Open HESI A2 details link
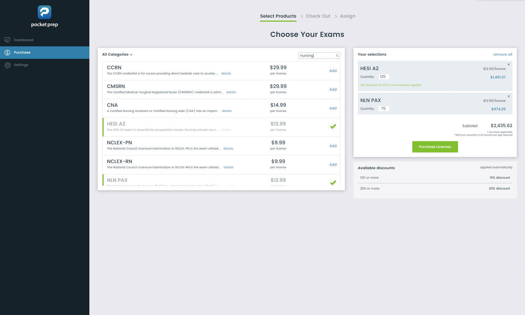 (x=225, y=130)
